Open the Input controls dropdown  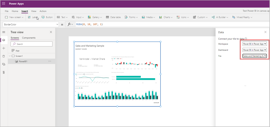click(x=78, y=17)
